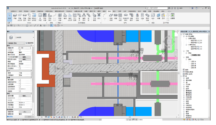Toggle the Sun Path checkbox
The height and width of the screenshot is (125, 216).
point(20,68)
